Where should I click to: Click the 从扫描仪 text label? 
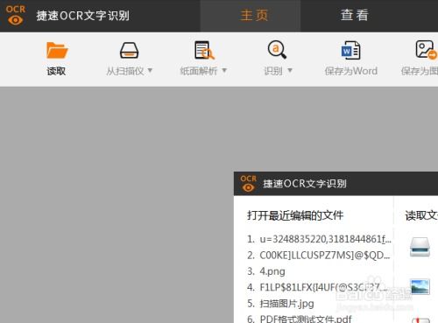coord(125,71)
